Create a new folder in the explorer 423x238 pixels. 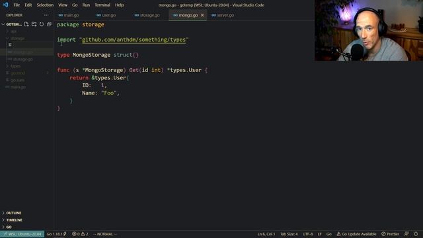pyautogui.click(x=34, y=24)
